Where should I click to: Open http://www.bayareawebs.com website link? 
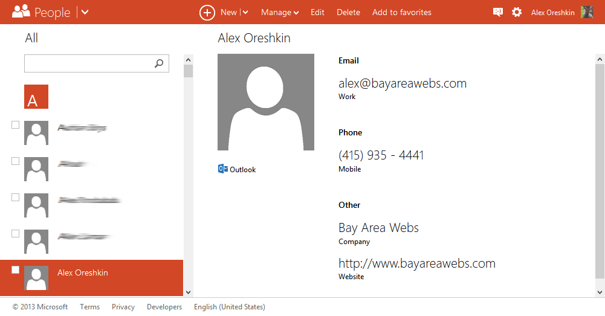tap(417, 263)
